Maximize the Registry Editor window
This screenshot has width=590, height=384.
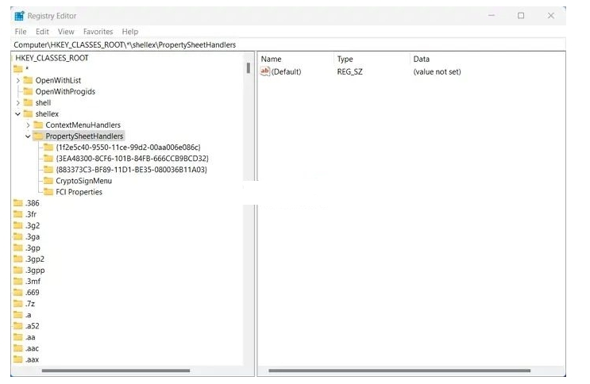(x=521, y=16)
